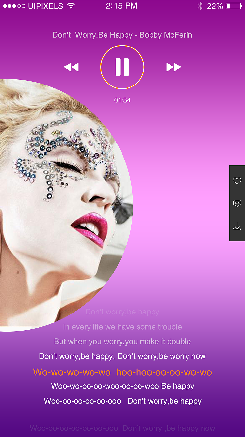The height and width of the screenshot is (437, 245).
Task: Select lyric In every life we have some trouble
Action: [122, 327]
